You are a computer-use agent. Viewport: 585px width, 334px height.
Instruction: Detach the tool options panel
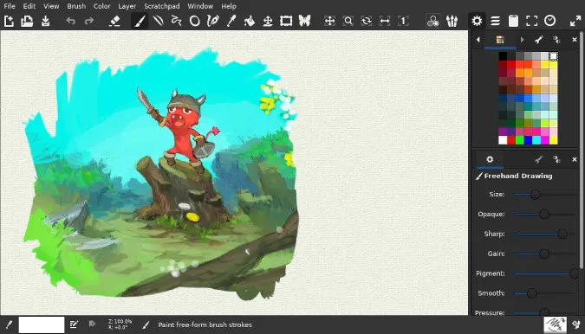click(556, 160)
